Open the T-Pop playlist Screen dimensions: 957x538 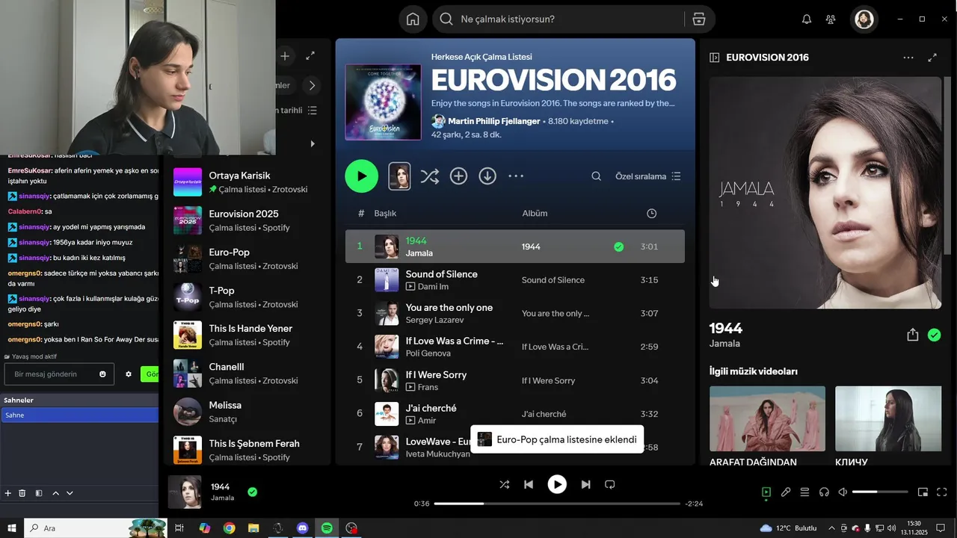[247, 297]
